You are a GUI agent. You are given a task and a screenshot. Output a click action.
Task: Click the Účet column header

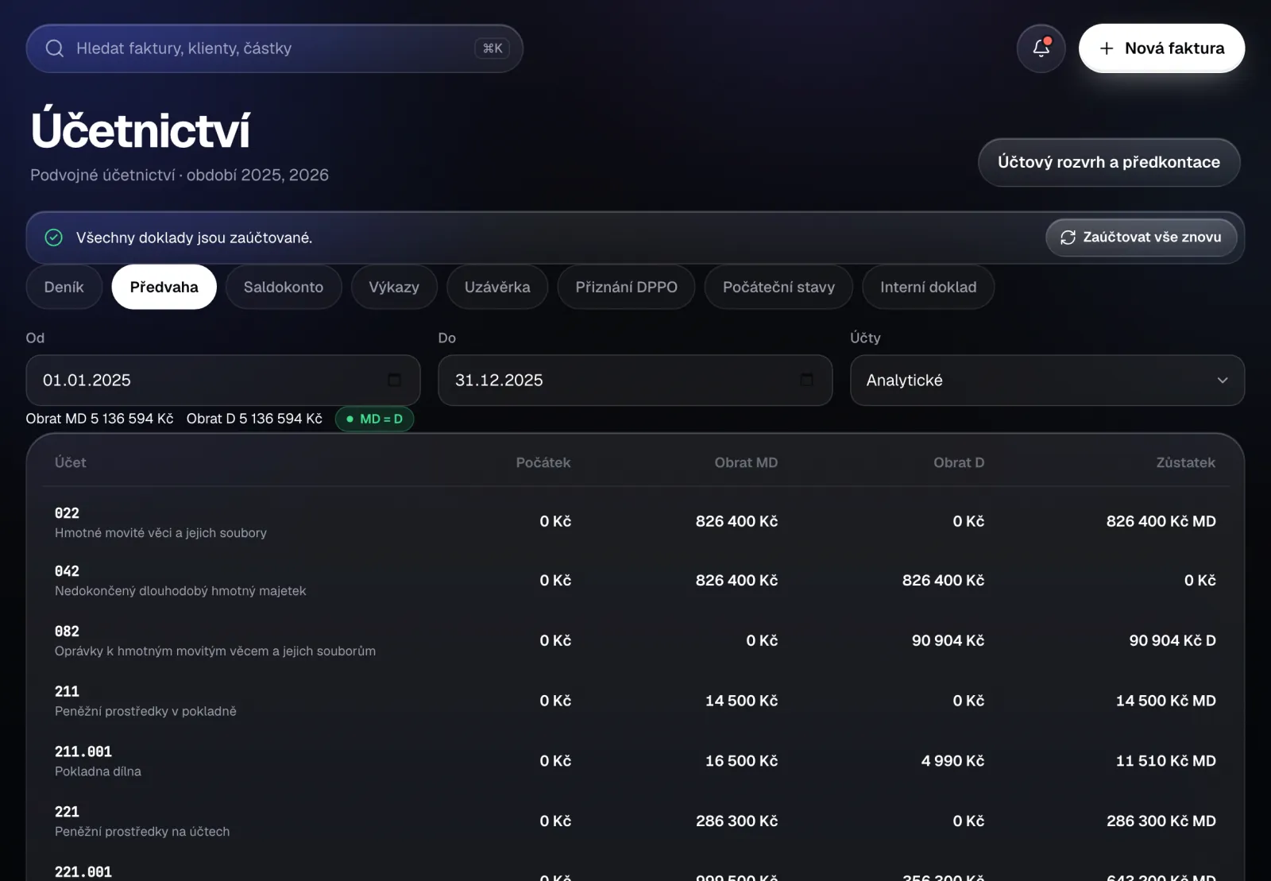[71, 462]
